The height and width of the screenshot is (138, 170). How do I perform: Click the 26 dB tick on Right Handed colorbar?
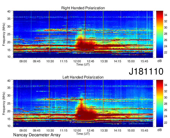coord(165,40)
